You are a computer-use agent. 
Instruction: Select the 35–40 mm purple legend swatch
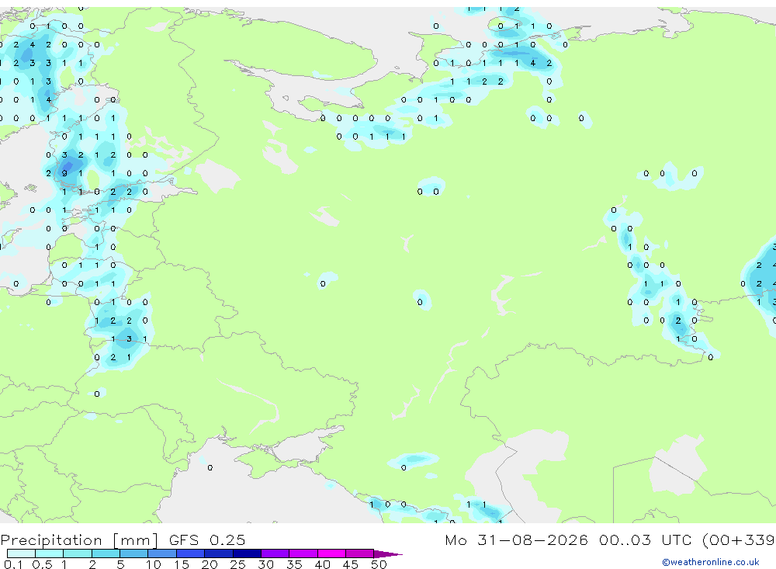(303, 553)
